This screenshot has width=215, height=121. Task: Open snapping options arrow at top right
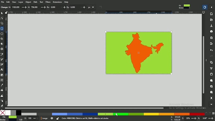211,7
